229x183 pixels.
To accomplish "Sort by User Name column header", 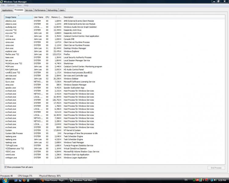I will coord(38,17).
